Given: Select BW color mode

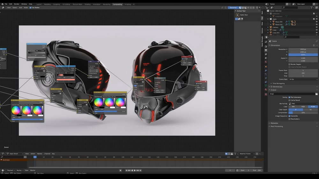Looking at the screenshot, I should tap(293, 107).
